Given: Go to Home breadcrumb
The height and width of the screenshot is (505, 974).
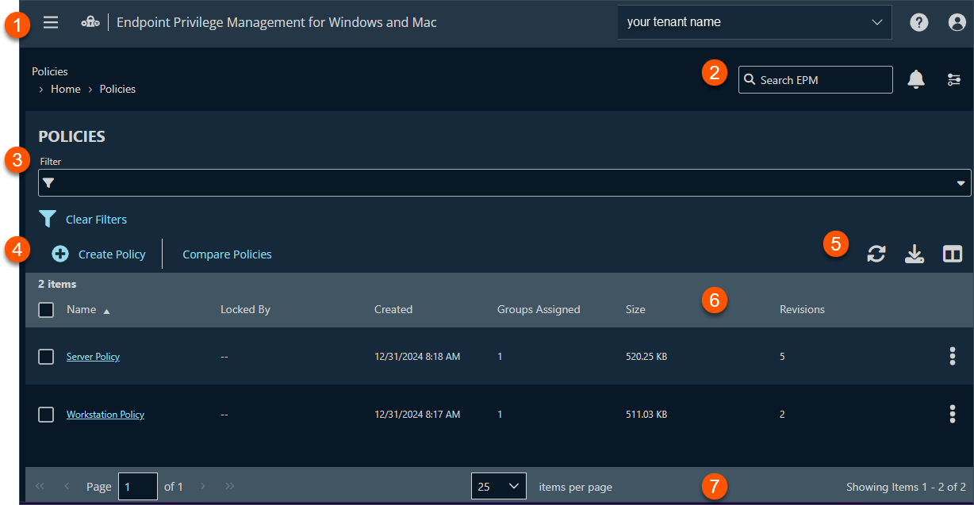Looking at the screenshot, I should (66, 89).
